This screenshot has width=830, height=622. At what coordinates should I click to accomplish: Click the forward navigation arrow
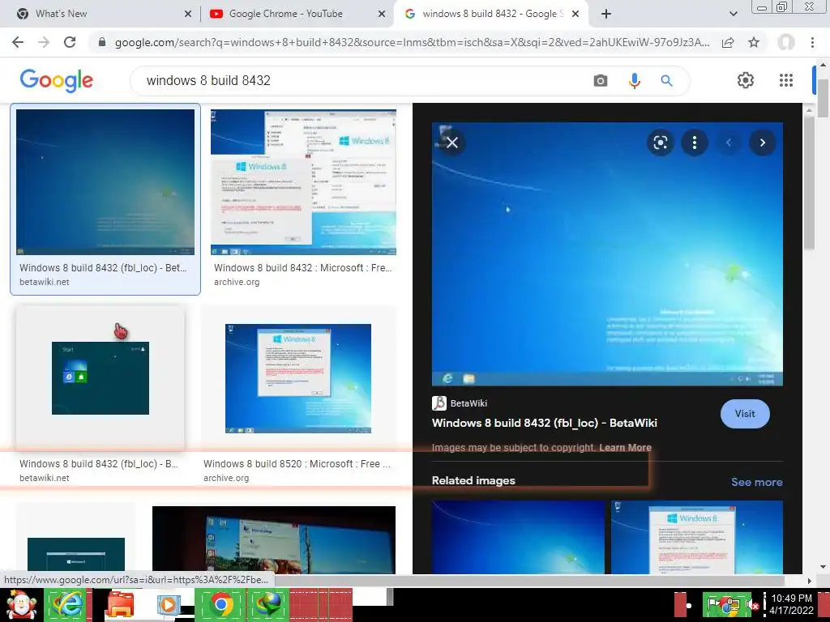point(44,42)
